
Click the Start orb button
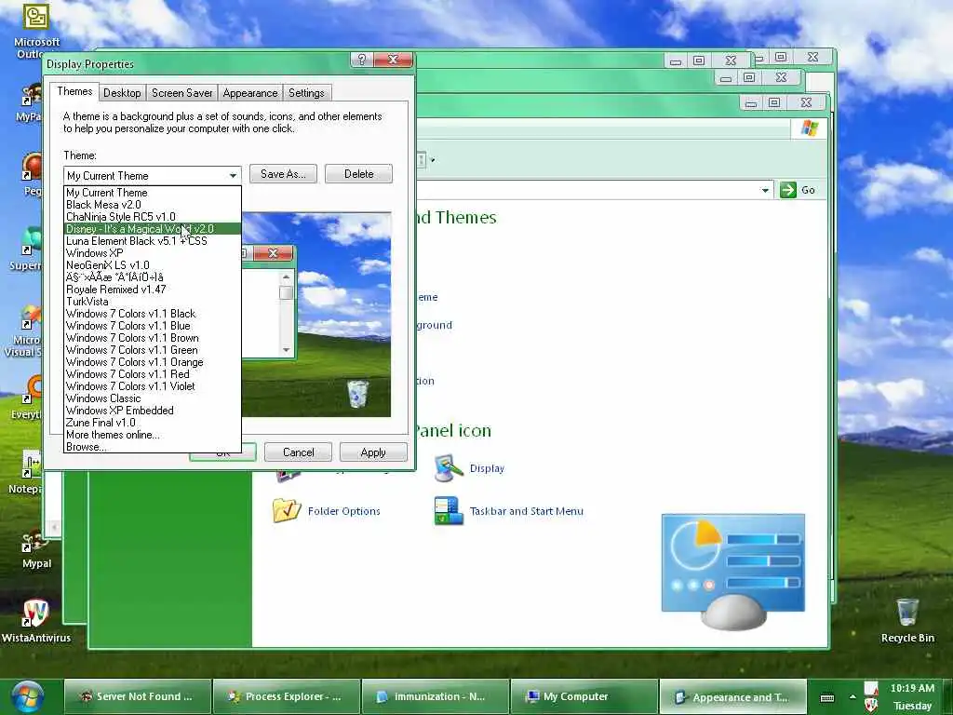(27, 696)
